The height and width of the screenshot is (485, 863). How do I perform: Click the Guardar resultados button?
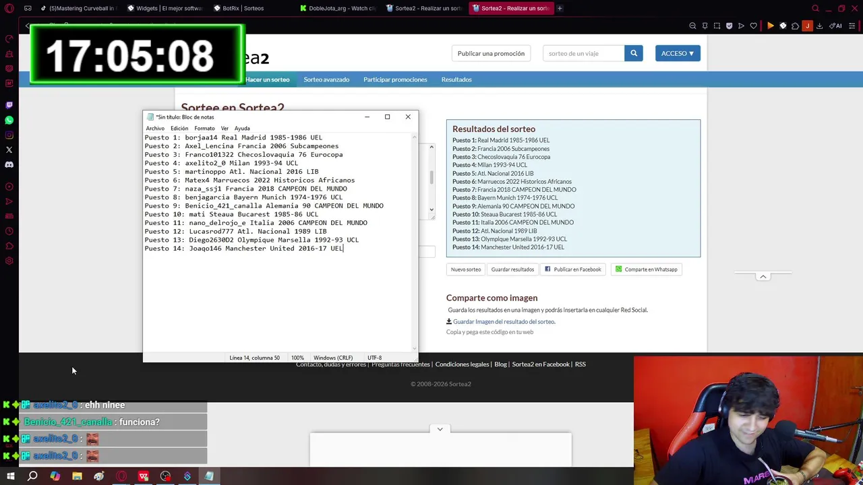tap(512, 269)
